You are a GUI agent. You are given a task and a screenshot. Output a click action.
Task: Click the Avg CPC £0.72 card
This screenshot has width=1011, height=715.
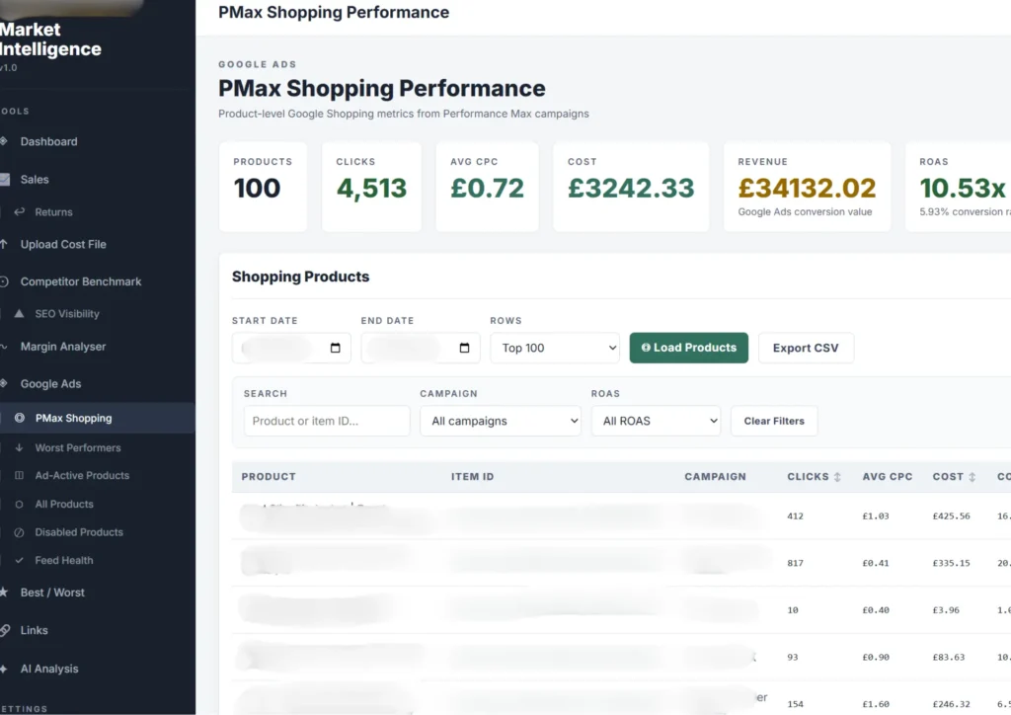(x=488, y=187)
